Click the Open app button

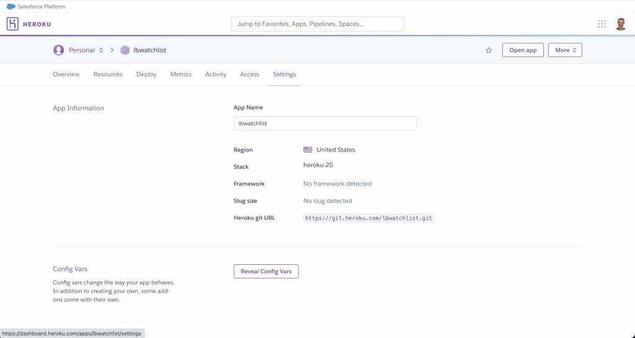(523, 50)
